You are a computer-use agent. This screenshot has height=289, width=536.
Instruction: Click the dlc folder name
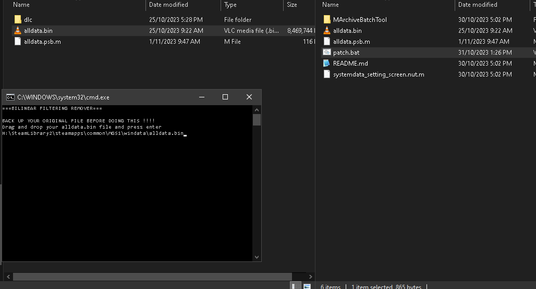(x=28, y=19)
